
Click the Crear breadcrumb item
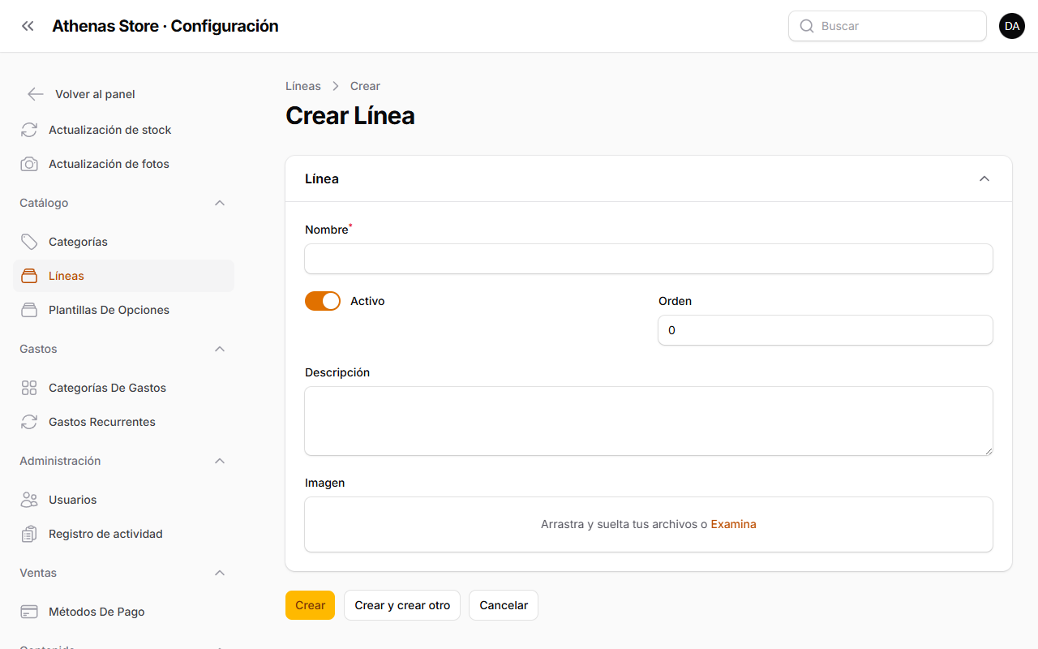click(365, 86)
